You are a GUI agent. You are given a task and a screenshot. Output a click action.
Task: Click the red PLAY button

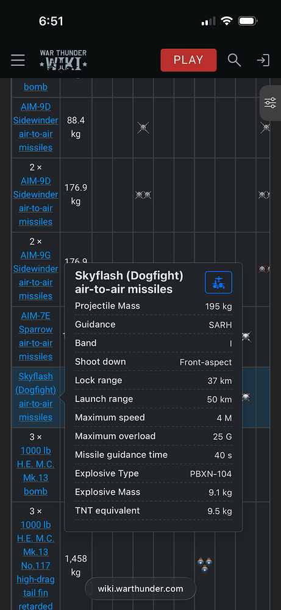tap(188, 60)
